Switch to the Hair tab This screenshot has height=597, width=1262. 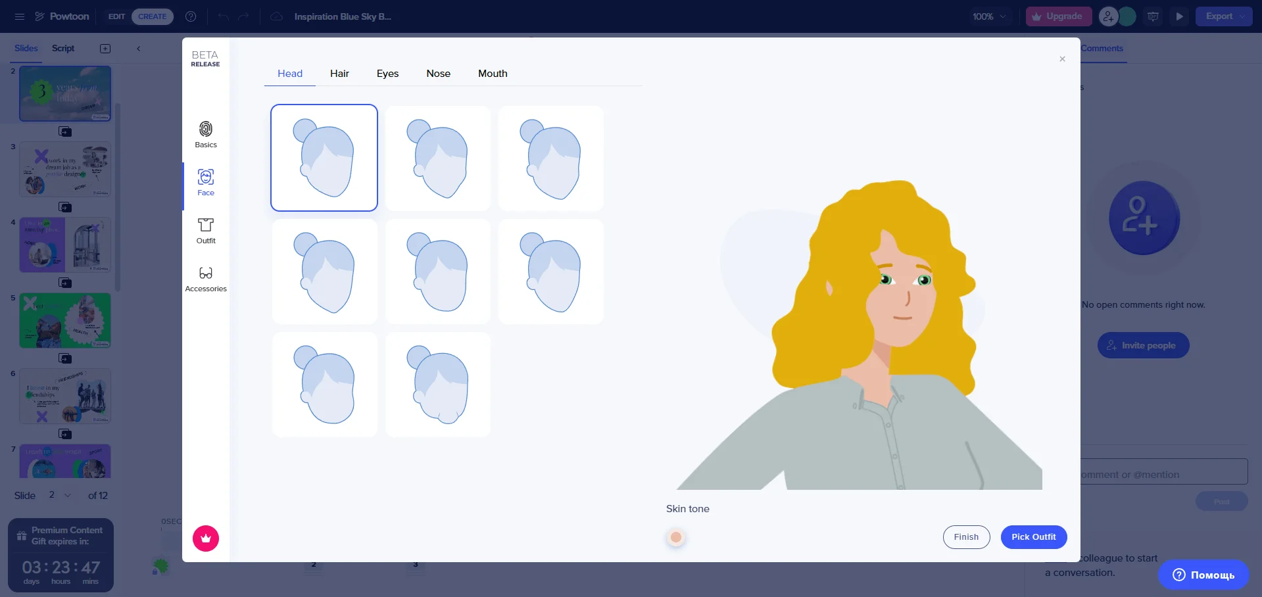coord(339,74)
